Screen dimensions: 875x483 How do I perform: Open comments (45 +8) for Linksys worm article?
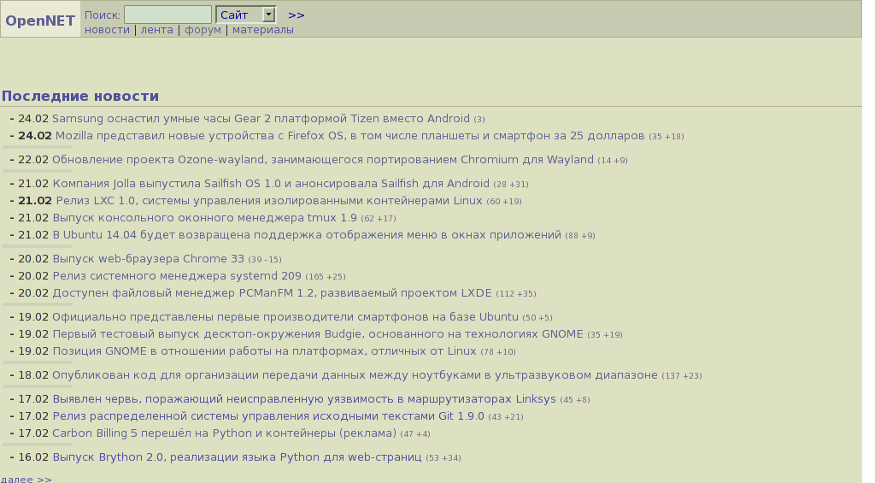(x=575, y=400)
